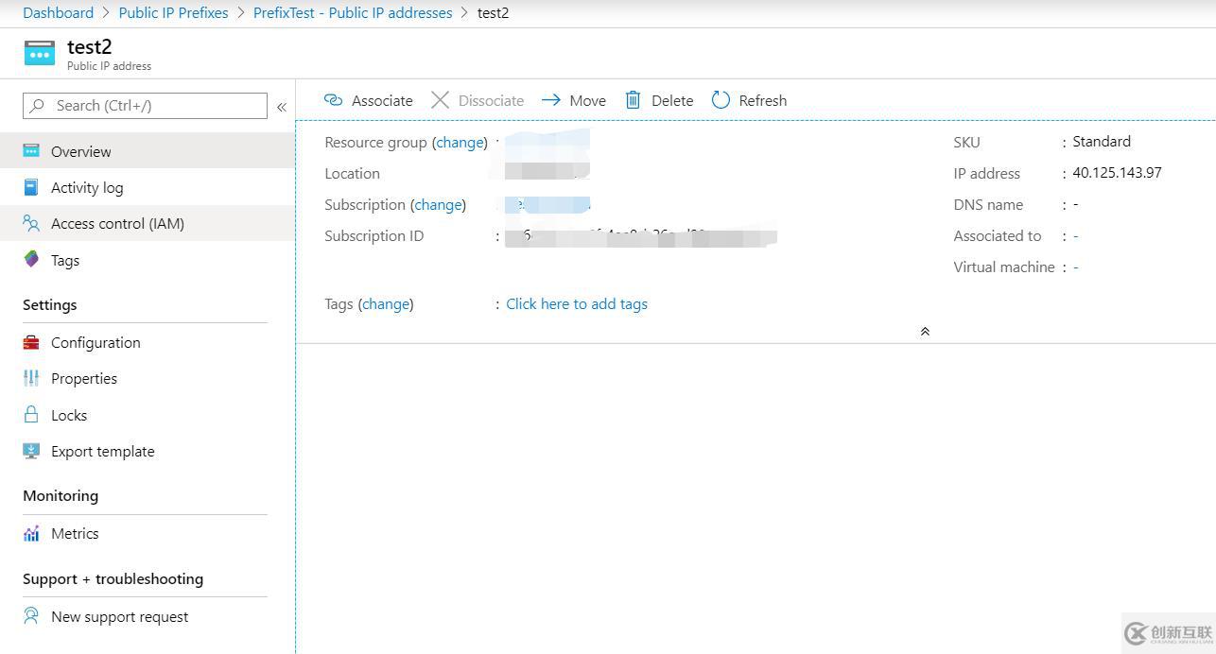Click the Location label
1216x654 pixels.
(x=352, y=174)
